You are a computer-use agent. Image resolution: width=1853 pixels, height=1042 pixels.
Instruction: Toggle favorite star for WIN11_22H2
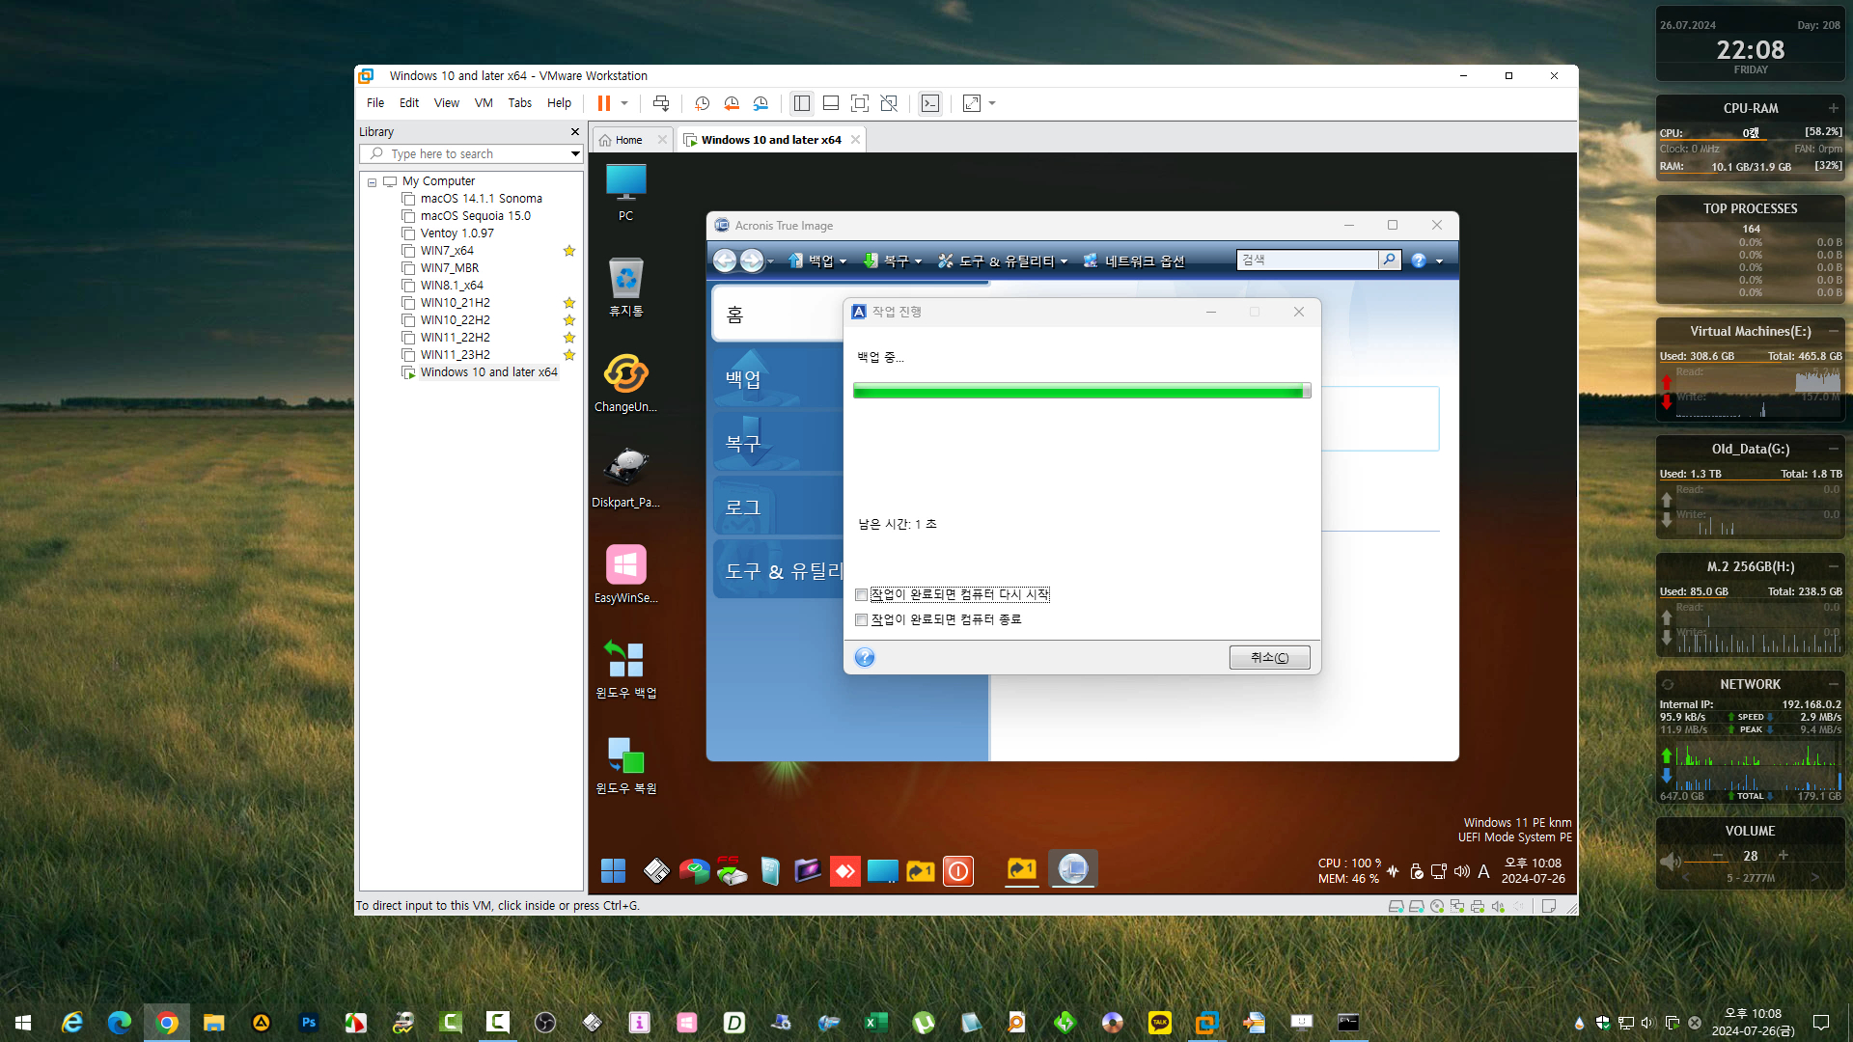[569, 338]
